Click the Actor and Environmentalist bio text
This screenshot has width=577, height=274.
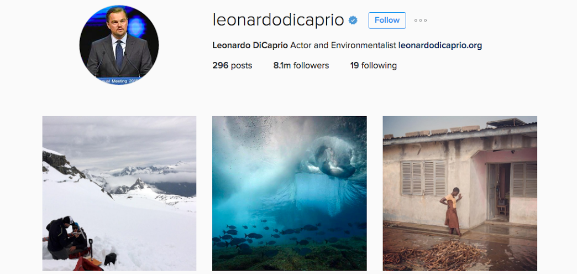(343, 46)
